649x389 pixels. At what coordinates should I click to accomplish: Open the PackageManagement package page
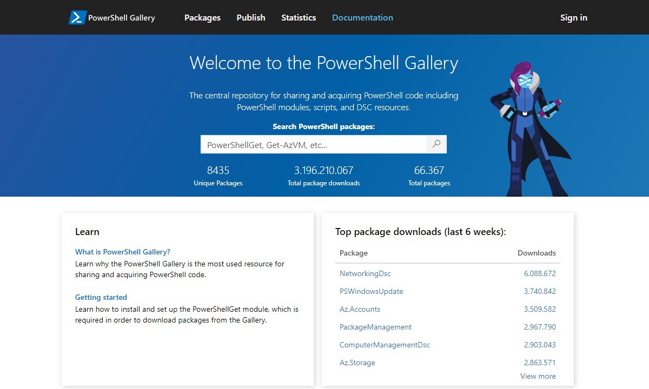(x=375, y=327)
